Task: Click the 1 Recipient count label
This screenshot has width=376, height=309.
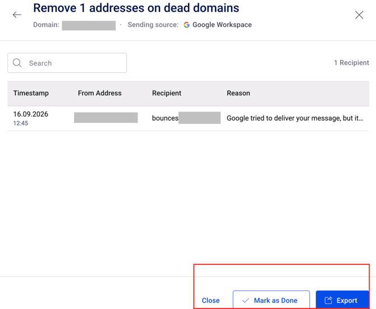Action: 351,63
